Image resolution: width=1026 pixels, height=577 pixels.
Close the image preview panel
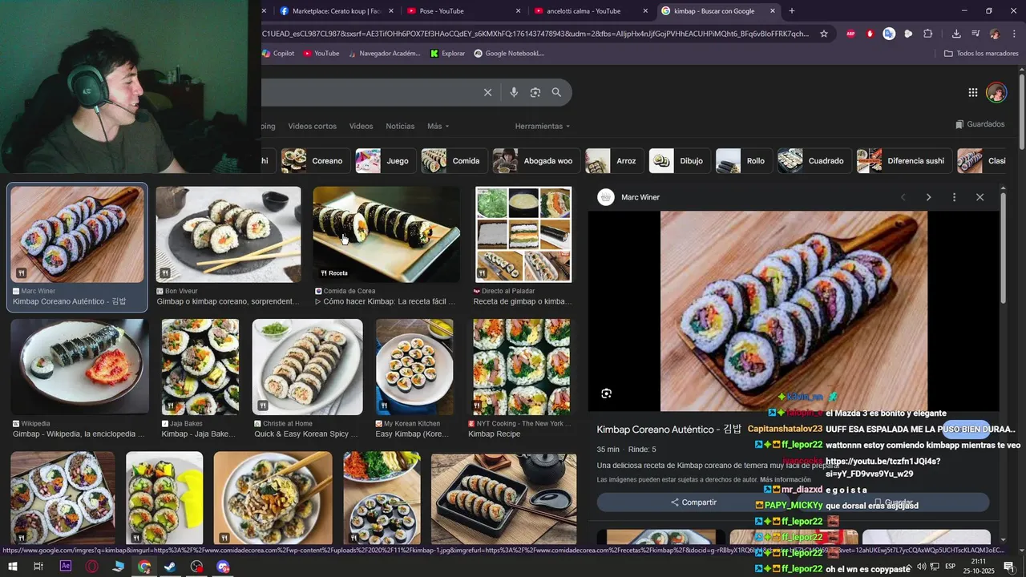point(980,197)
